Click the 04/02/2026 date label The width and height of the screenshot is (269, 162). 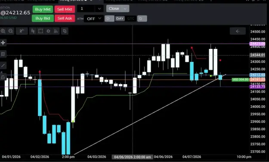tap(40, 157)
